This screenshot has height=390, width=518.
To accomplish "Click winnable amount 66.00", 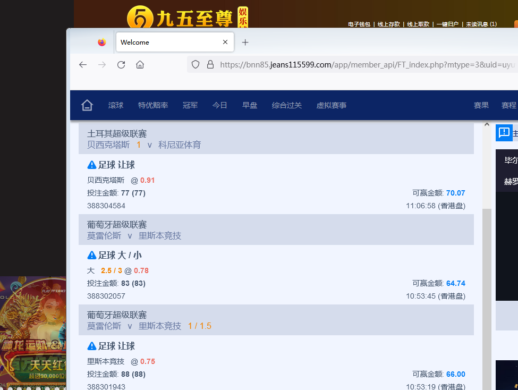I will click(x=455, y=374).
